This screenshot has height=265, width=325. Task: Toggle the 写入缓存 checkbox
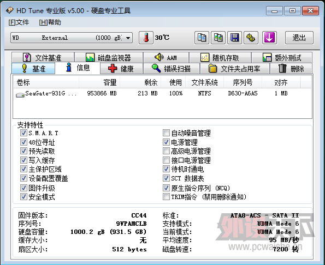pyautogui.click(x=23, y=160)
